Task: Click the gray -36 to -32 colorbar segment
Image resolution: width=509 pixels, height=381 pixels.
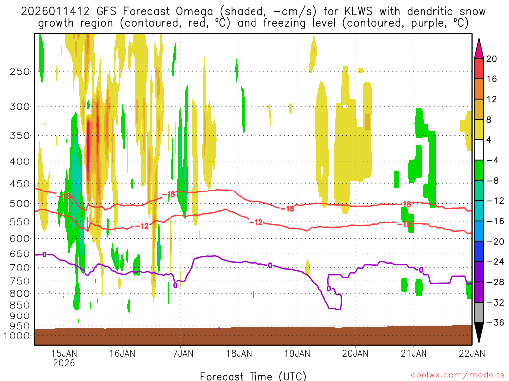Action: click(x=479, y=313)
